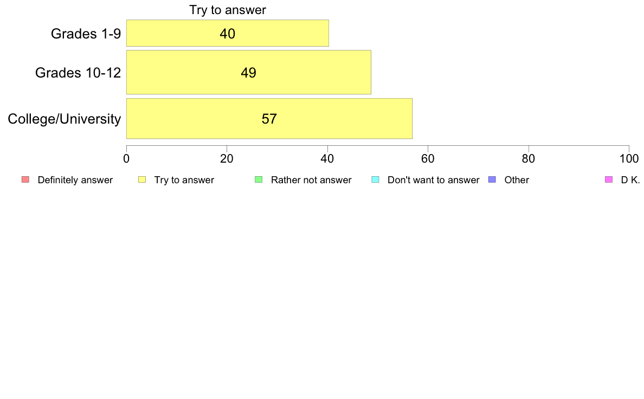Click the red Definitely answer legend swatch
The image size is (644, 399).
pyautogui.click(x=25, y=179)
